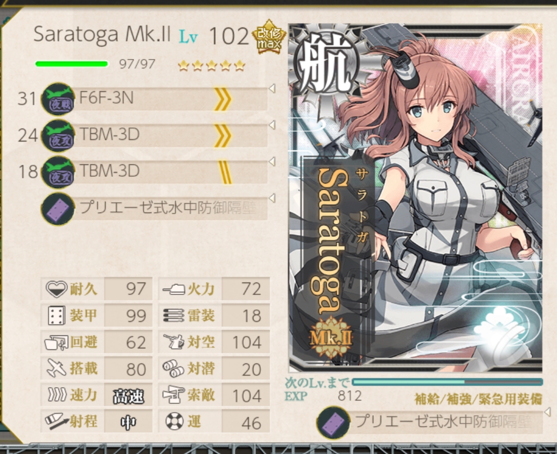Select the プリエーゼ式水中防御隔壁 fourth slot row
Image resolution: width=557 pixels, height=454 pixels.
[x=155, y=209]
